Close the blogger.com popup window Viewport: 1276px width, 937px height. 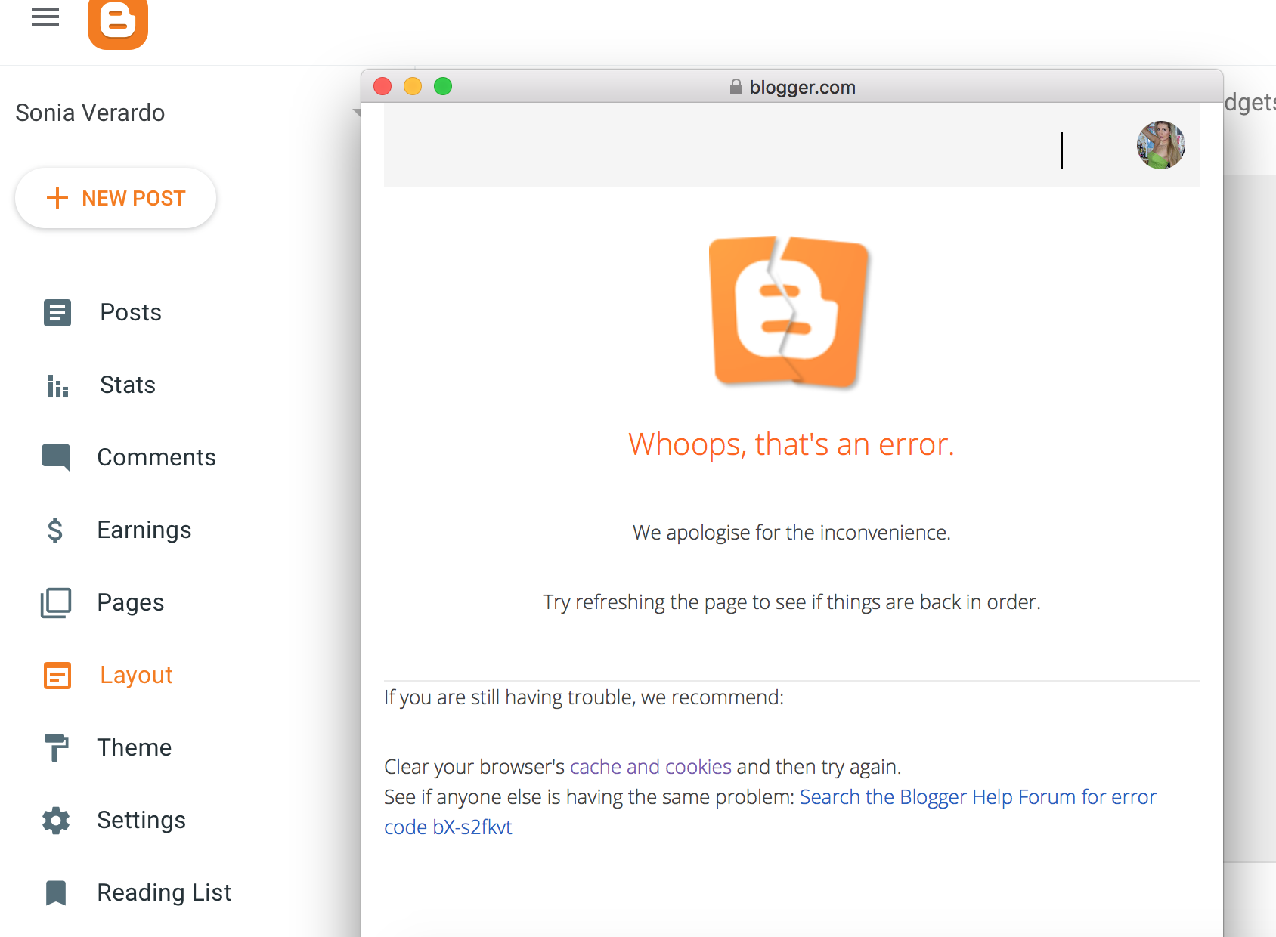382,86
